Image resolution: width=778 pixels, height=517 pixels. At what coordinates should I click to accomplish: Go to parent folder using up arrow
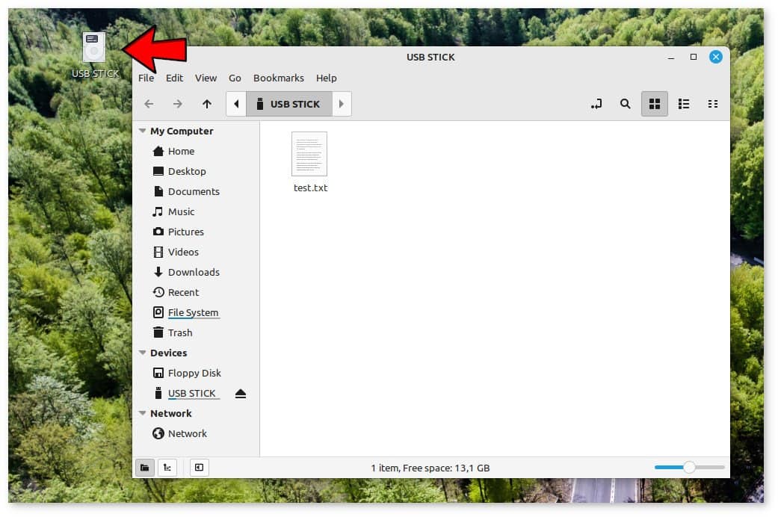tap(207, 104)
